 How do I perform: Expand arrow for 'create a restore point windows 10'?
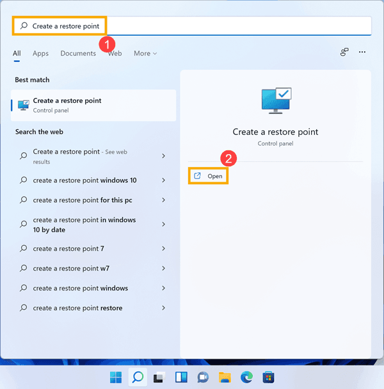click(x=163, y=180)
